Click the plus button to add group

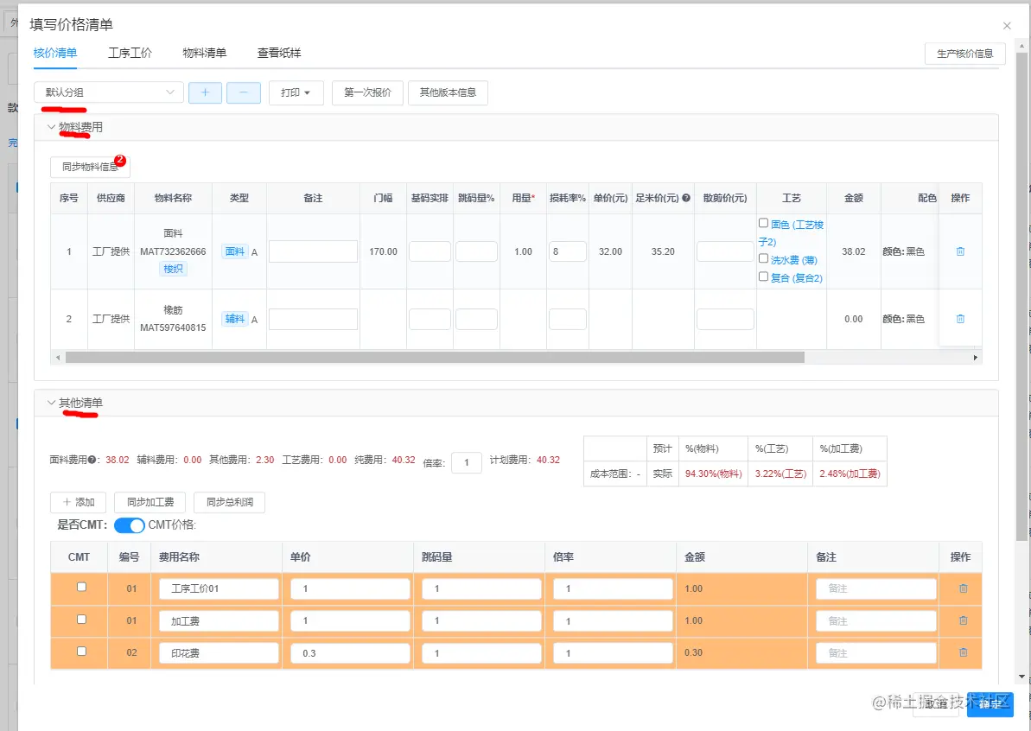click(205, 92)
